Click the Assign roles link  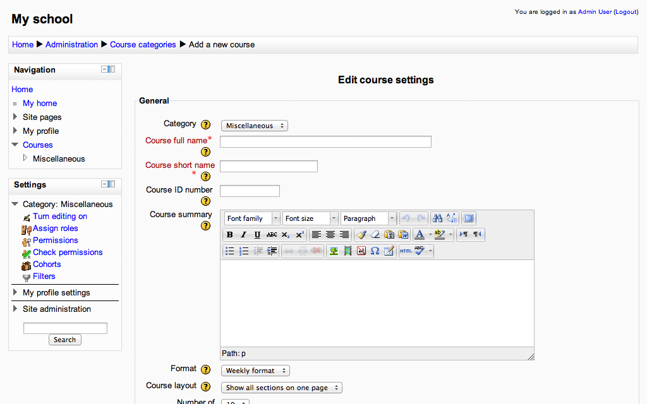[55, 229]
